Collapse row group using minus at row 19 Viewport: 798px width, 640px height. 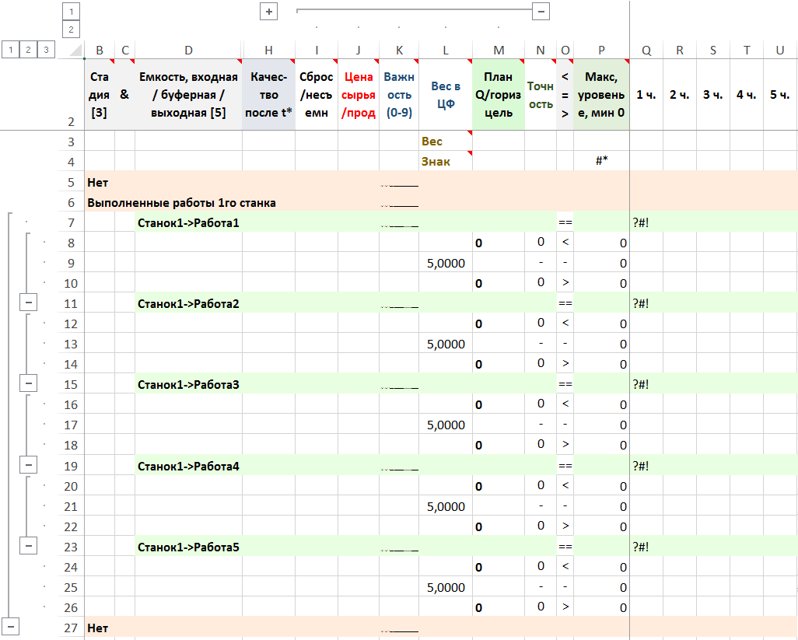30,465
